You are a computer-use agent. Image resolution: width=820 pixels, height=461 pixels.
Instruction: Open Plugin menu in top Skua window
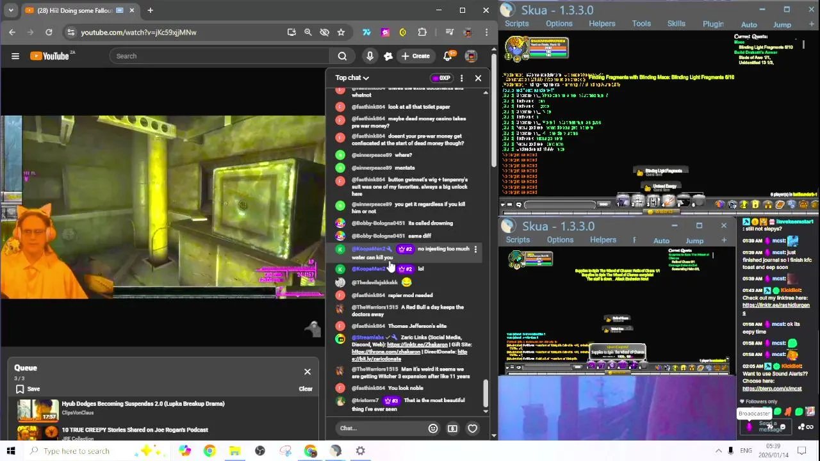coord(713,24)
